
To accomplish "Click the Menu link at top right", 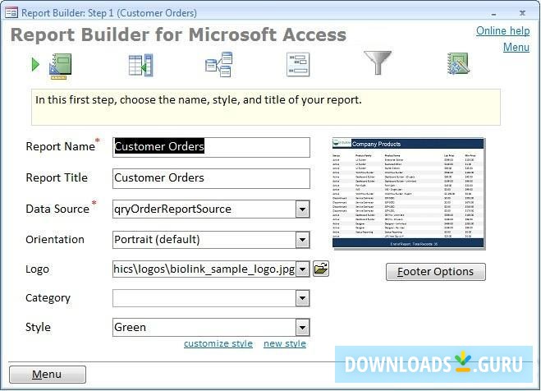I will point(516,47).
